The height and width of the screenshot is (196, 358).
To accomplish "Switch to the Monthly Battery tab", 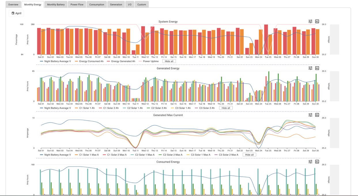I will [56, 5].
